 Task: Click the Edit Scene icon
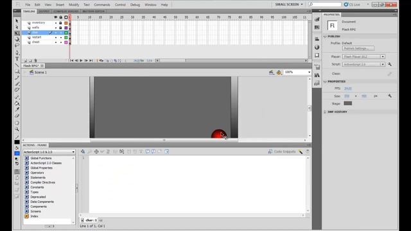(x=271, y=73)
